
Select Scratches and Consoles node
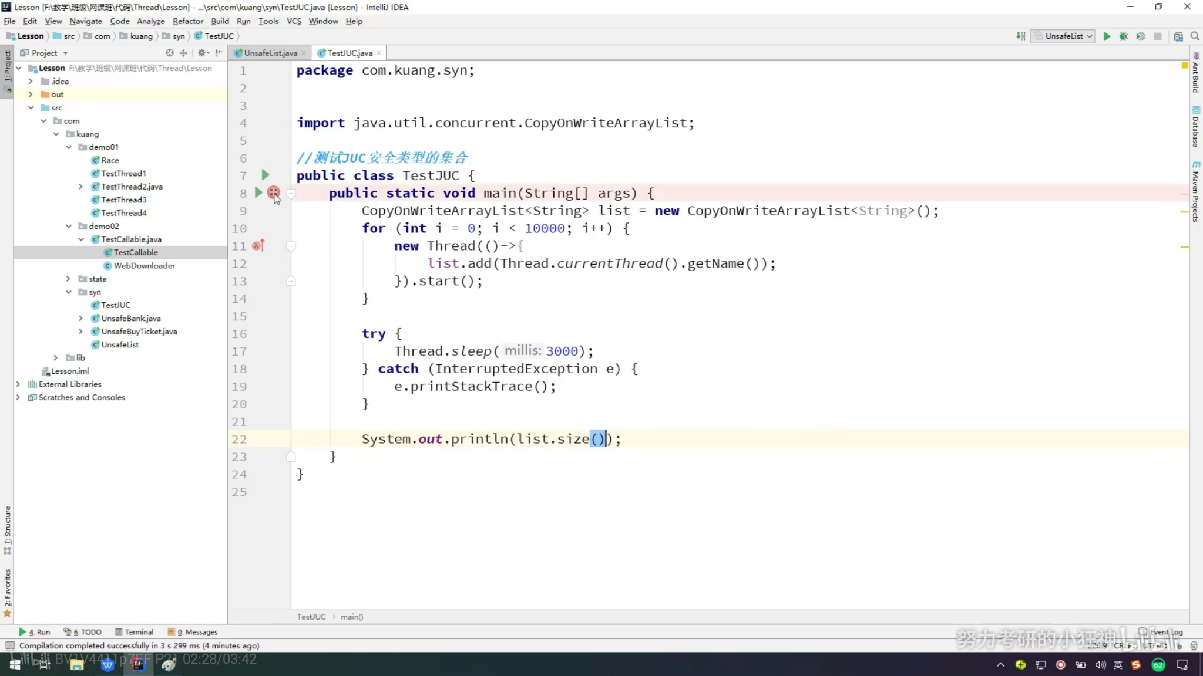pos(82,398)
